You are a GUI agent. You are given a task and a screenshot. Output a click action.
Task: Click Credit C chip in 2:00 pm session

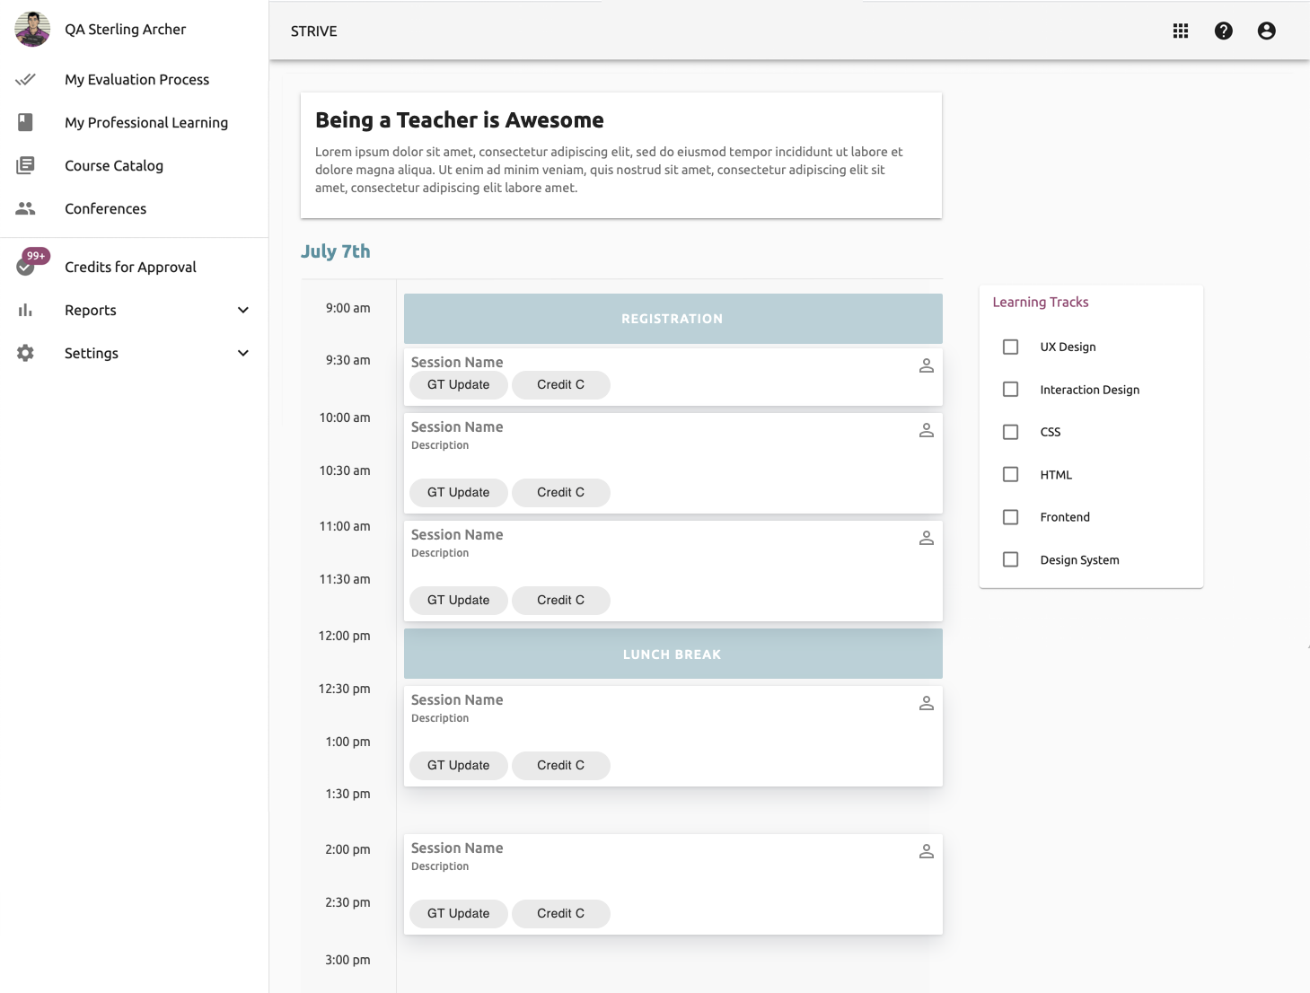pyautogui.click(x=560, y=913)
